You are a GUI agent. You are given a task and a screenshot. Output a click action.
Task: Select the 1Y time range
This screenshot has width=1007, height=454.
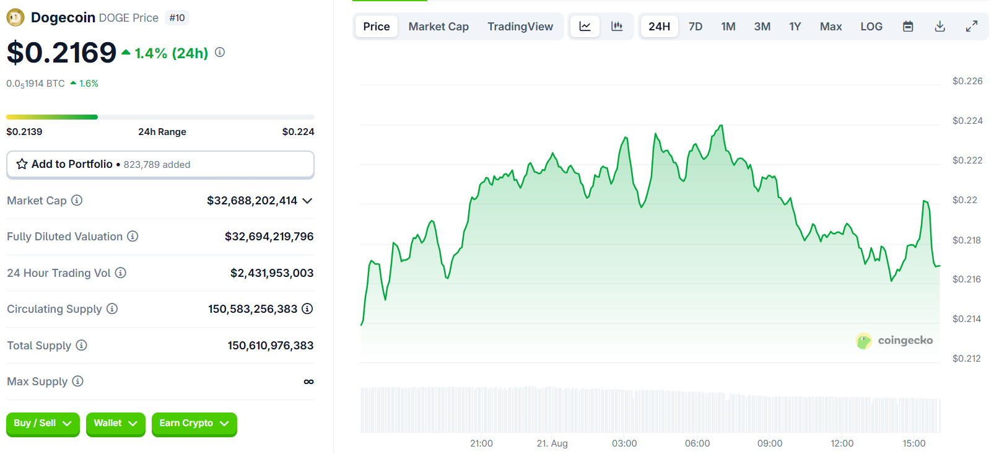click(795, 27)
